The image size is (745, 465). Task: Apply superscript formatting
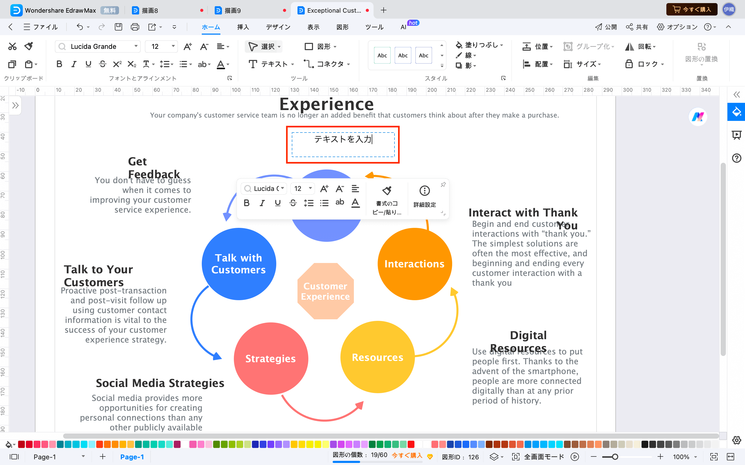pos(117,64)
